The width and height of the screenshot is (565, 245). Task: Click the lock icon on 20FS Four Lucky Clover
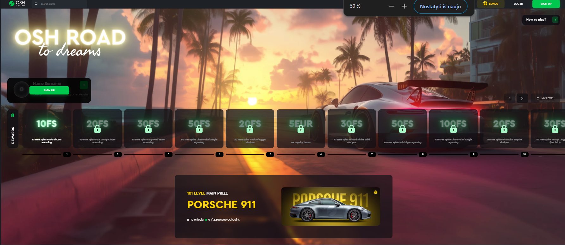(x=97, y=129)
